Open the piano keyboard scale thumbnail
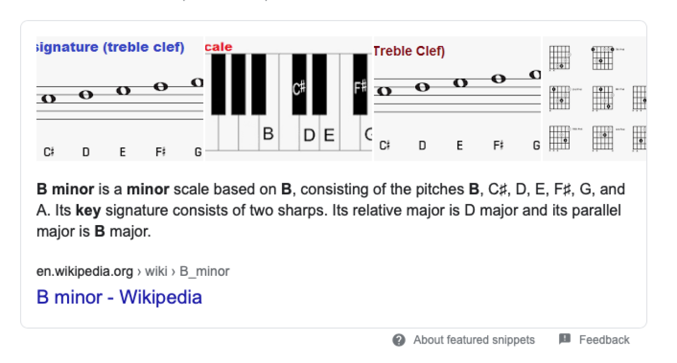This screenshot has height=363, width=677. (x=288, y=99)
